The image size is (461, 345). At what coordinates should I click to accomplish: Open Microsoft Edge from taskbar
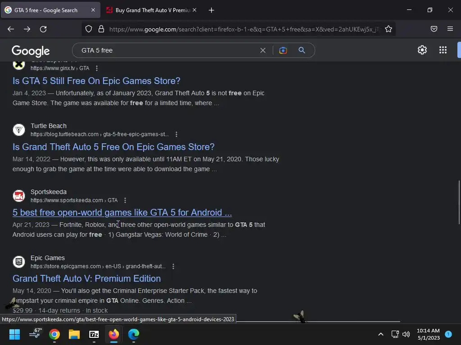(x=133, y=334)
